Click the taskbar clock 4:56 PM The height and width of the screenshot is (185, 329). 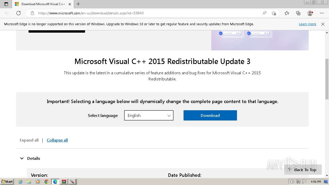click(316, 182)
